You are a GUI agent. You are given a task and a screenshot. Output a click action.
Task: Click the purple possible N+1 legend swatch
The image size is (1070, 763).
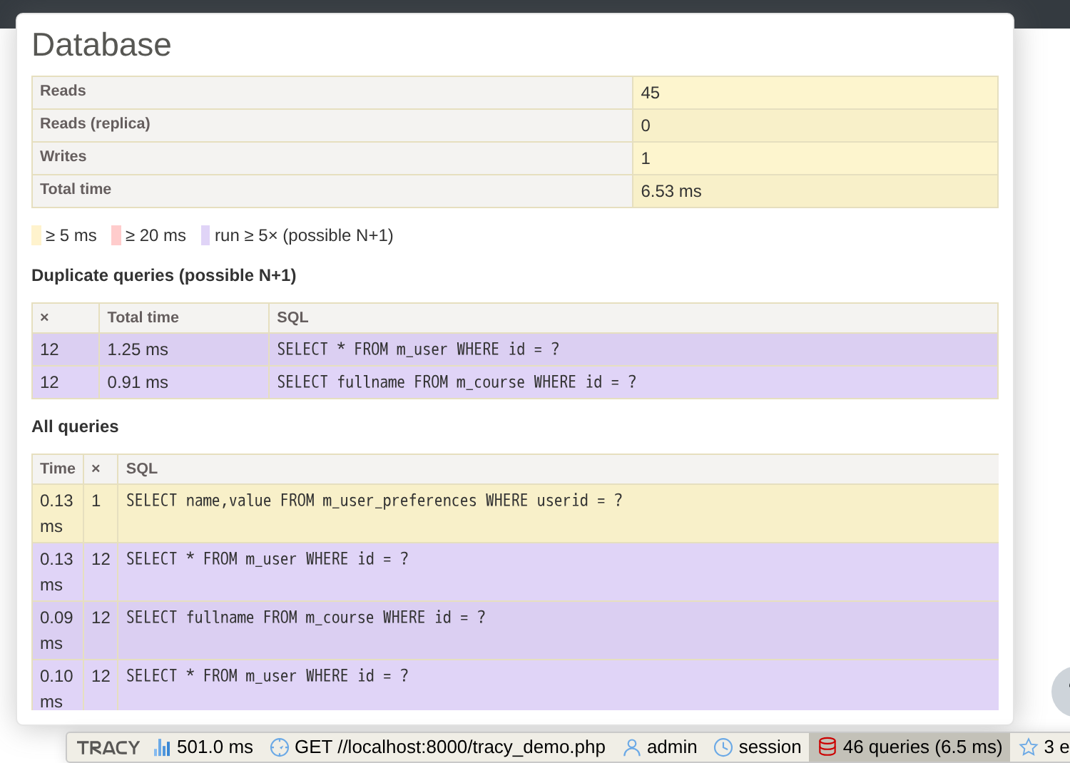[x=205, y=235]
